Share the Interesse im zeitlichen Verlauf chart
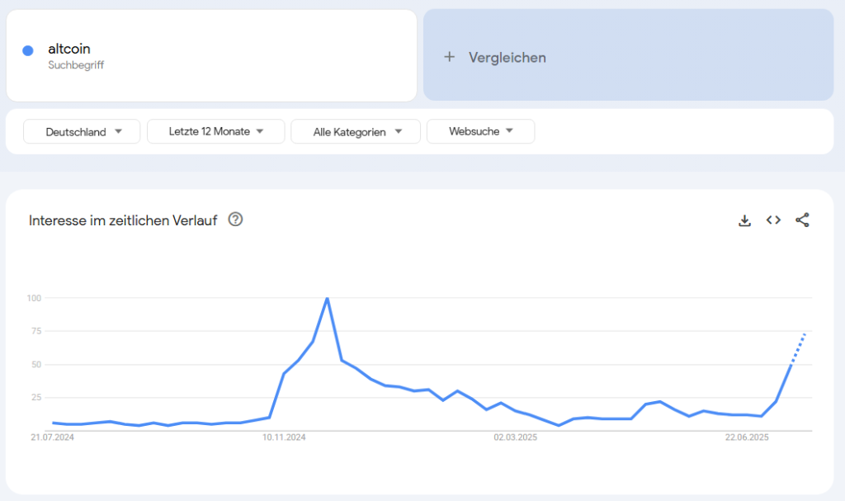 [802, 220]
